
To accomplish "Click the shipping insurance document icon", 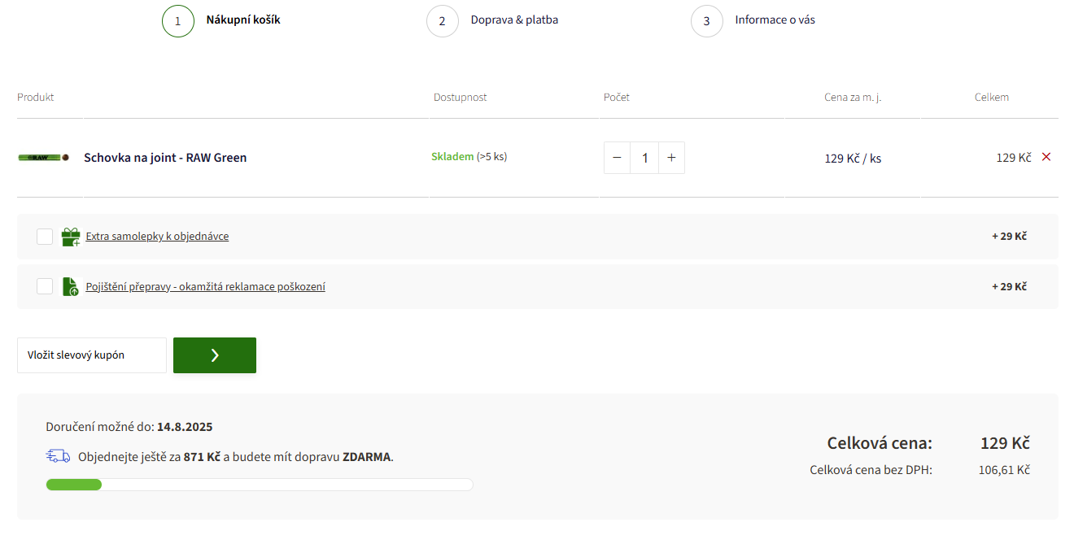I will pyautogui.click(x=71, y=286).
